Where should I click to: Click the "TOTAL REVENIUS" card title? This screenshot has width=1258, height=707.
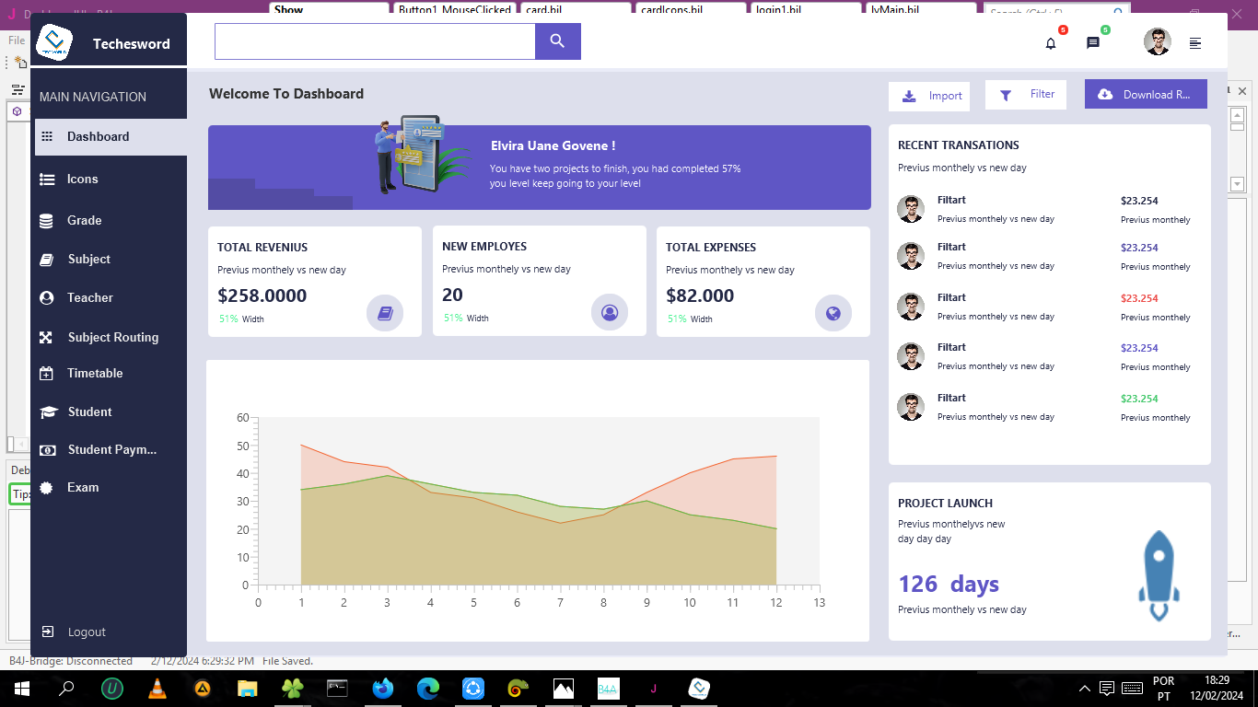click(262, 247)
